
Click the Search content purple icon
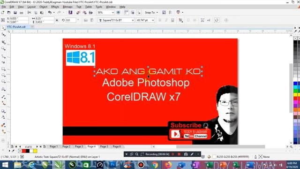70,13
